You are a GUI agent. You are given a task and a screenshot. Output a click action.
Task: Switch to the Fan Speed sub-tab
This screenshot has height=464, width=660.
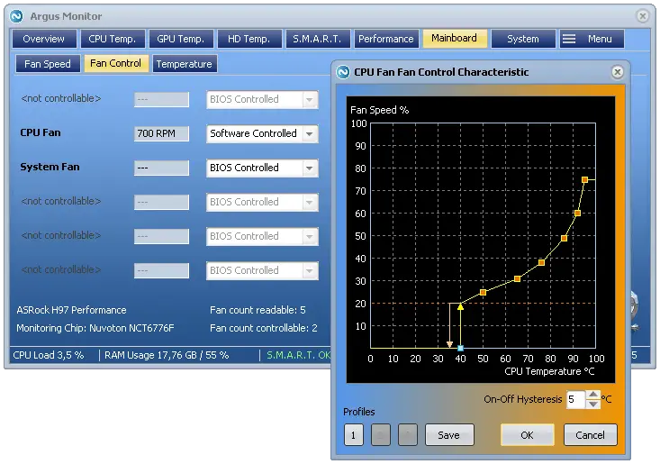pyautogui.click(x=48, y=64)
